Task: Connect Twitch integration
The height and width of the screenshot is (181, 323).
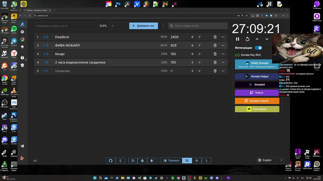Action: 257,93
